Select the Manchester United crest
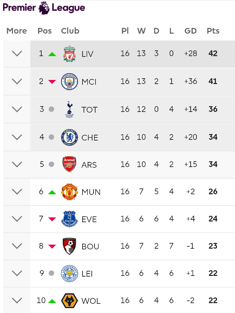This screenshot has width=235, height=313. click(70, 192)
